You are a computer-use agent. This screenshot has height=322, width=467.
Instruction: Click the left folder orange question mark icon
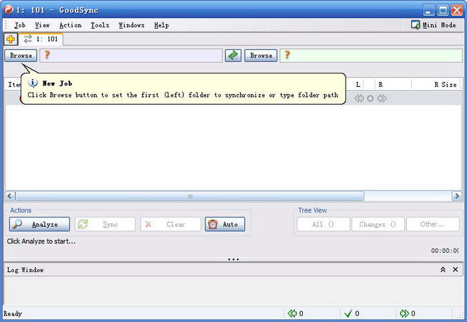[47, 55]
